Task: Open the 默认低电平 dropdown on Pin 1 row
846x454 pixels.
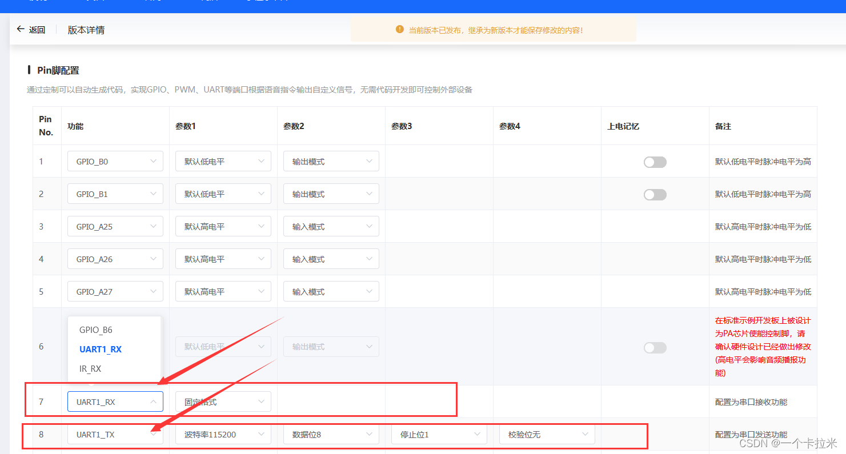Action: [x=223, y=161]
